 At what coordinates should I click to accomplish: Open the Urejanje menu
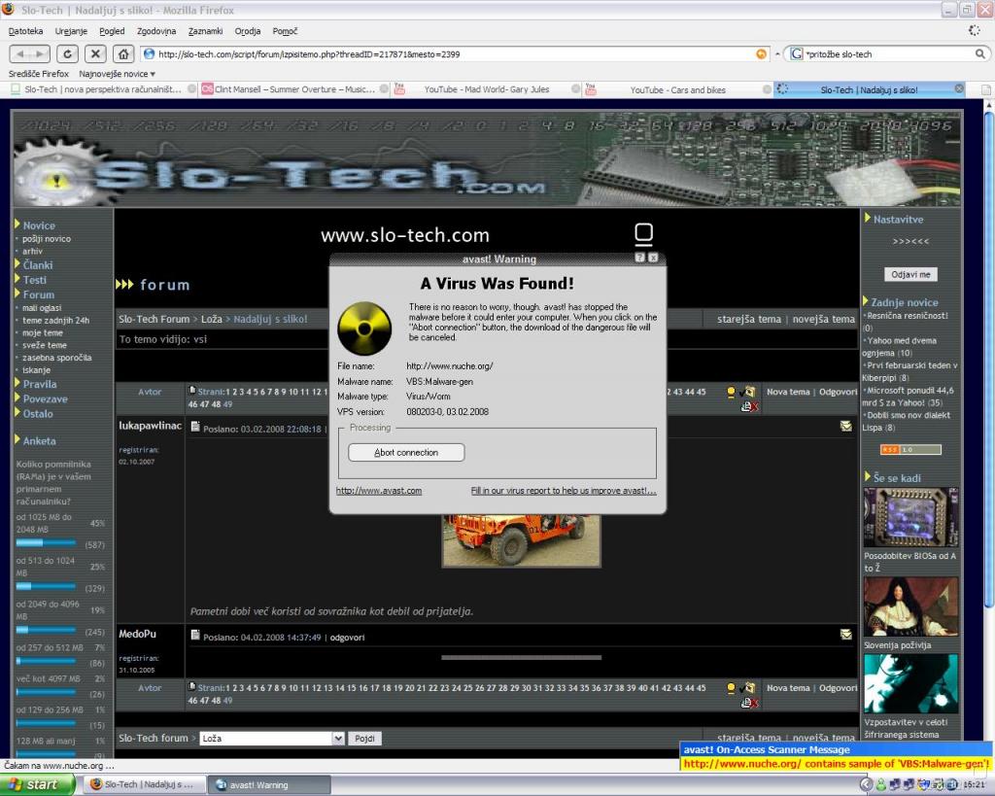pos(71,31)
